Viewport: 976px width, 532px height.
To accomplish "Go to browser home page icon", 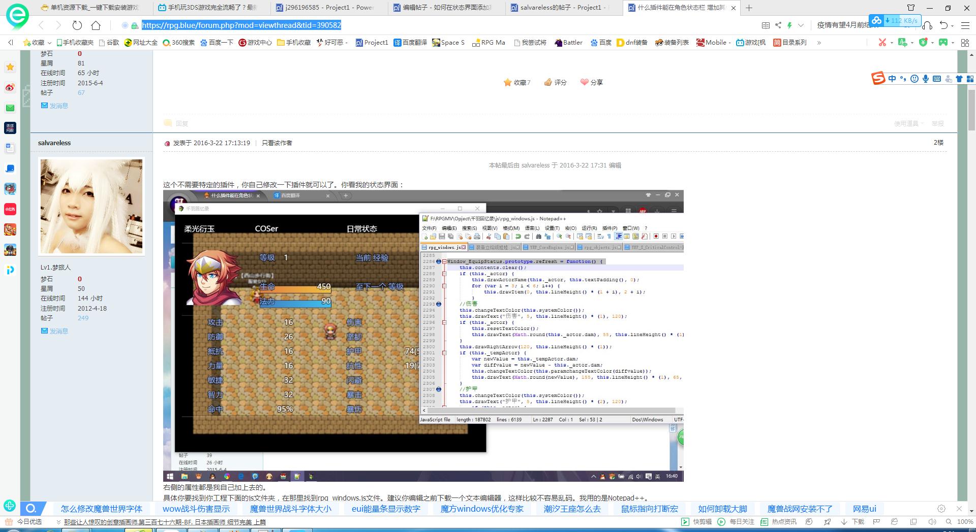I will click(96, 25).
